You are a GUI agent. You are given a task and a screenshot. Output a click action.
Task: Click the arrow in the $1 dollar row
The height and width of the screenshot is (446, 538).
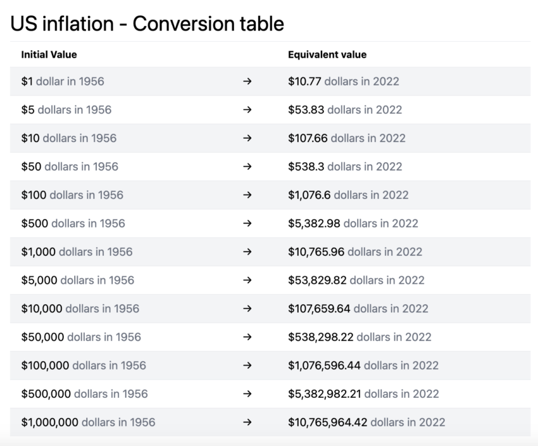(x=247, y=82)
